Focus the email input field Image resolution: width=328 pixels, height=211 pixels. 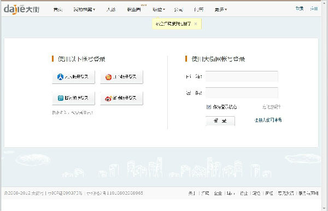click(x=242, y=76)
